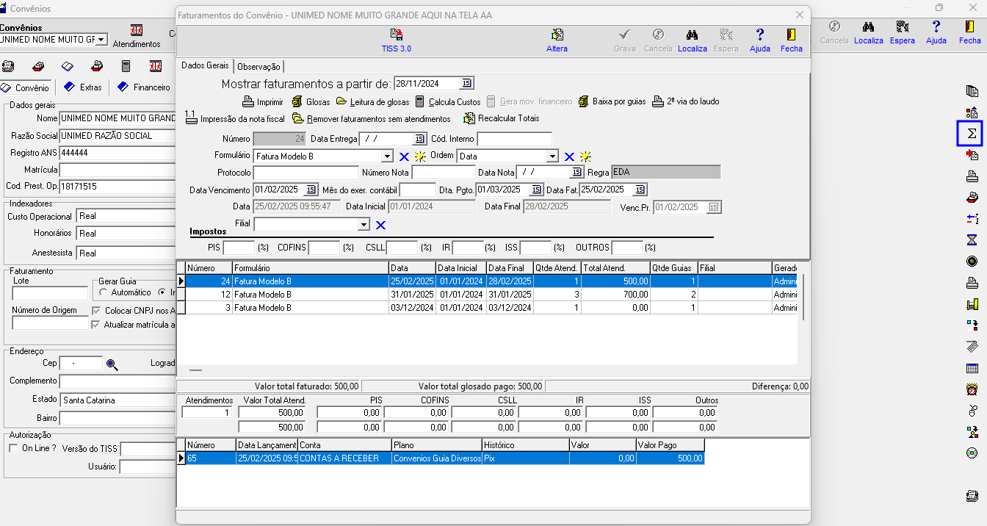
Task: Click the alarm clock icon in right sidebar
Action: 972,389
